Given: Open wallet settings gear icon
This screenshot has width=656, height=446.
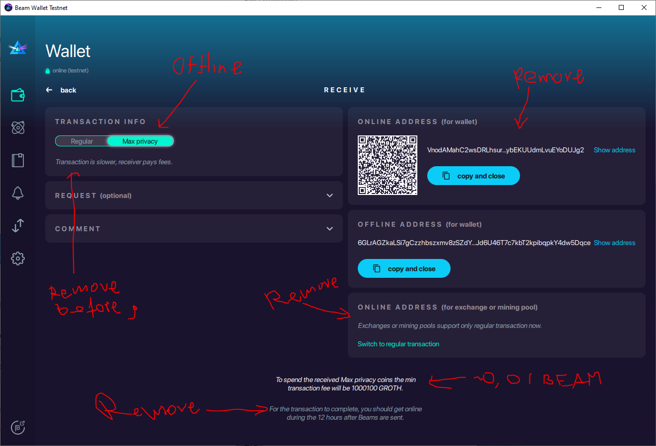Looking at the screenshot, I should [18, 258].
